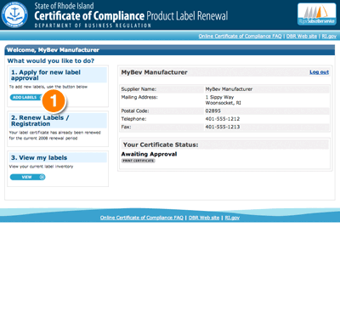Image resolution: width=340 pixels, height=312 pixels.
Task: Visit footer DBR Web site link
Action: (x=204, y=218)
